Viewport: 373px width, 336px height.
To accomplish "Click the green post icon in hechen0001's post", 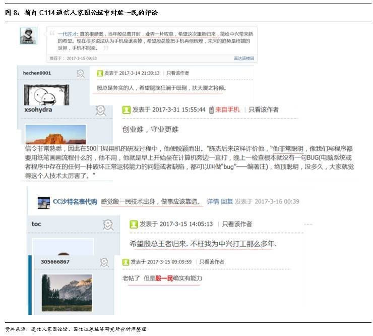I will coord(100,73).
